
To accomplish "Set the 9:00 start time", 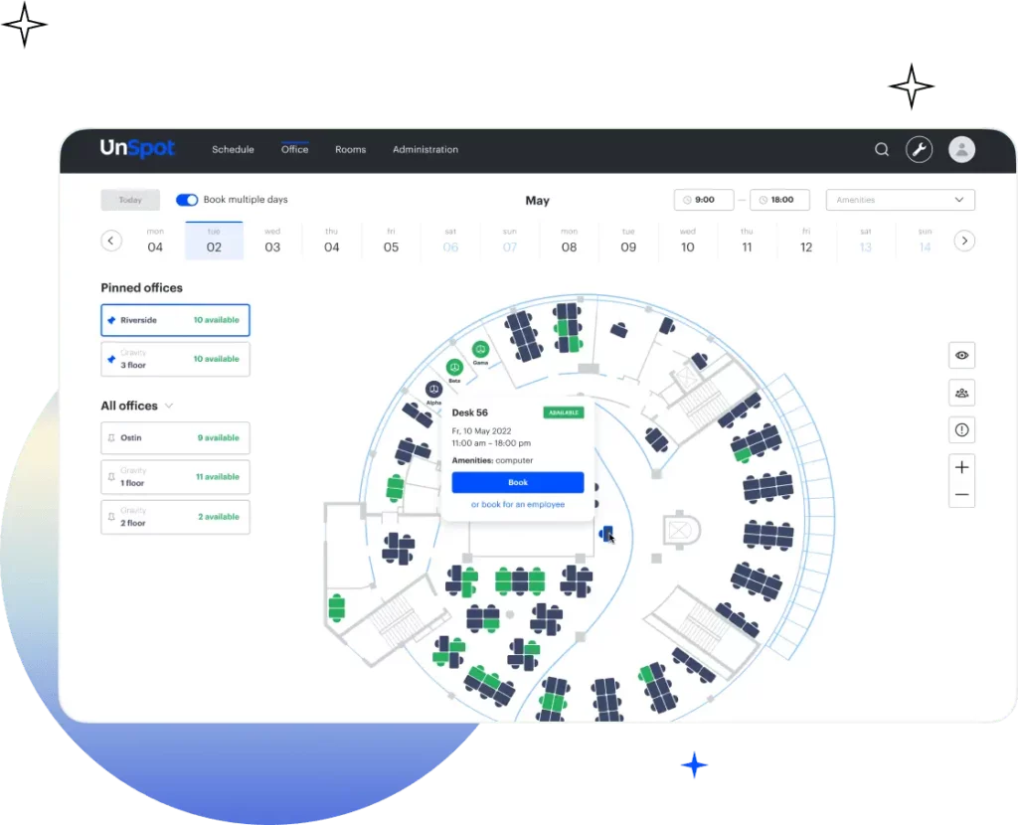I will [704, 200].
